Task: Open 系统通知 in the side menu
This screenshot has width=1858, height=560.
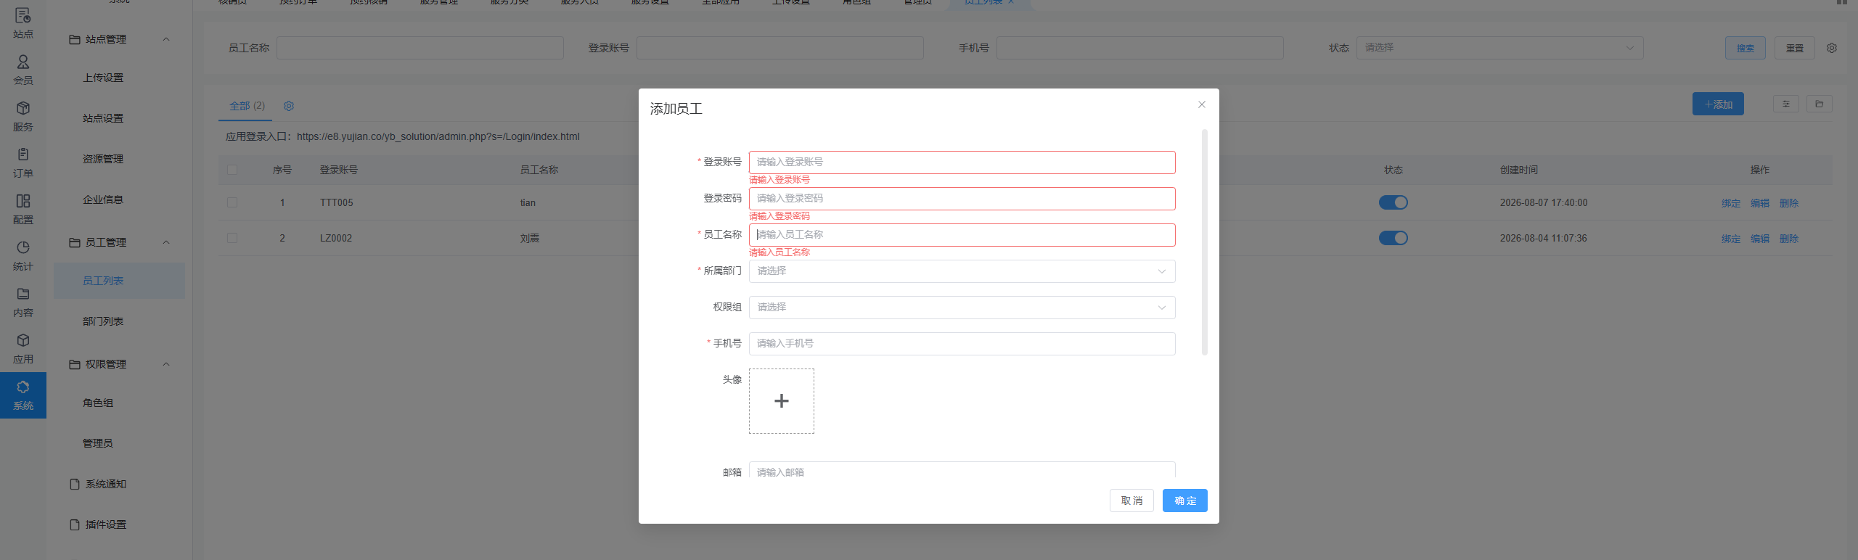Action: coord(106,484)
